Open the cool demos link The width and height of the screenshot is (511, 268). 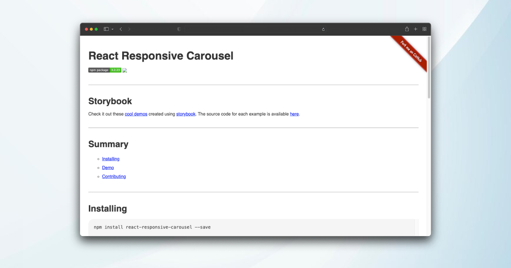click(x=136, y=114)
